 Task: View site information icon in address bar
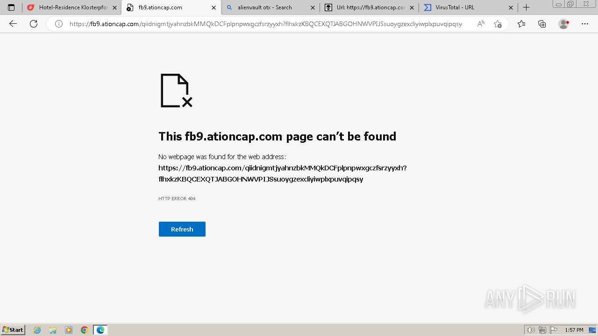tap(59, 24)
